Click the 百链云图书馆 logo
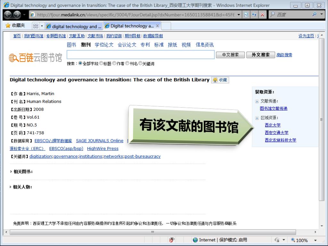The width and height of the screenshot is (328, 246). click(35, 58)
